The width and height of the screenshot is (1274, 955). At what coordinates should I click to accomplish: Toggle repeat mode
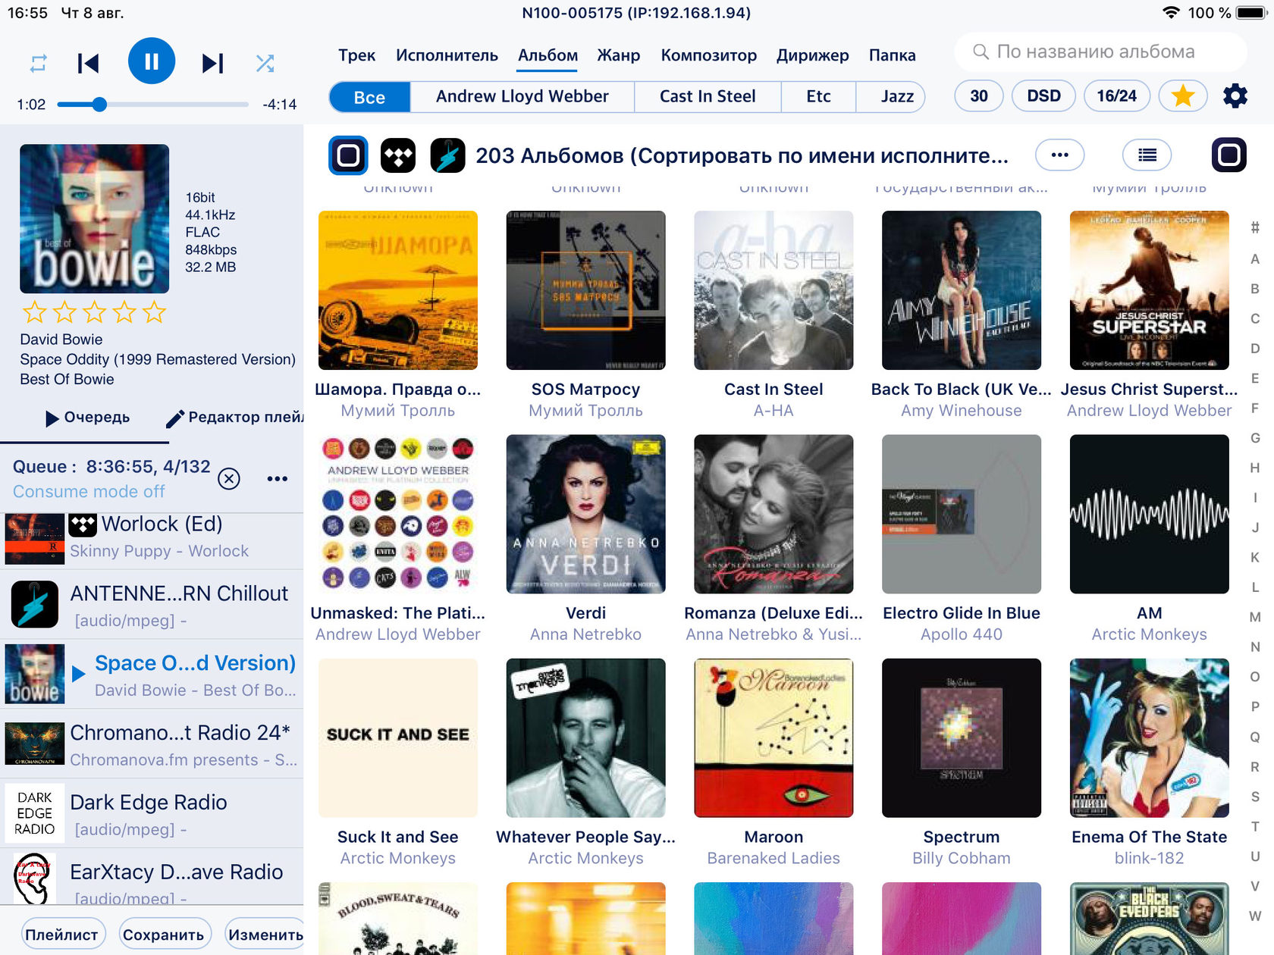click(x=38, y=63)
